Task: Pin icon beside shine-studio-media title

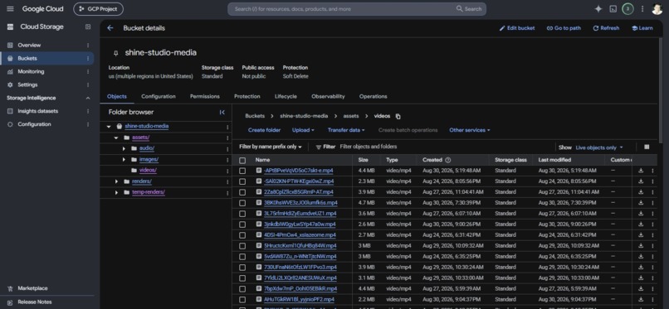Action: click(115, 53)
